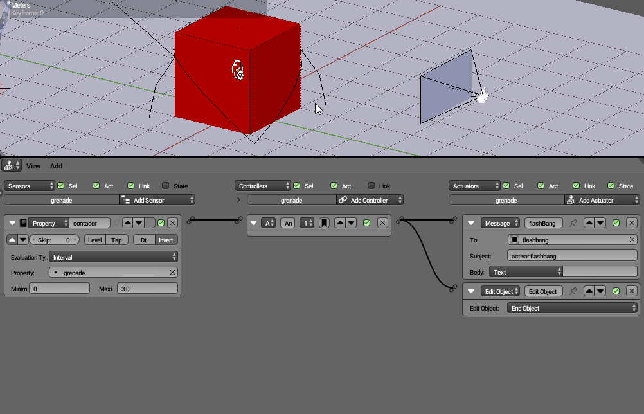Open the Add Actuator dropdown
Image resolution: width=644 pixels, height=414 pixels.
pyautogui.click(x=602, y=200)
